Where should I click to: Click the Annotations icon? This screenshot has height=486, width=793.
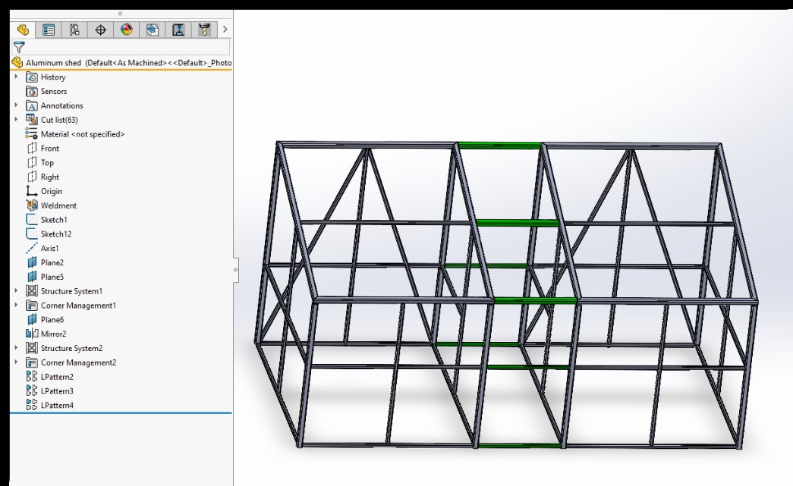click(x=32, y=105)
